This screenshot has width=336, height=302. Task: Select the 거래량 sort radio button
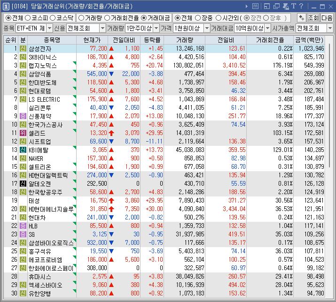81,18
